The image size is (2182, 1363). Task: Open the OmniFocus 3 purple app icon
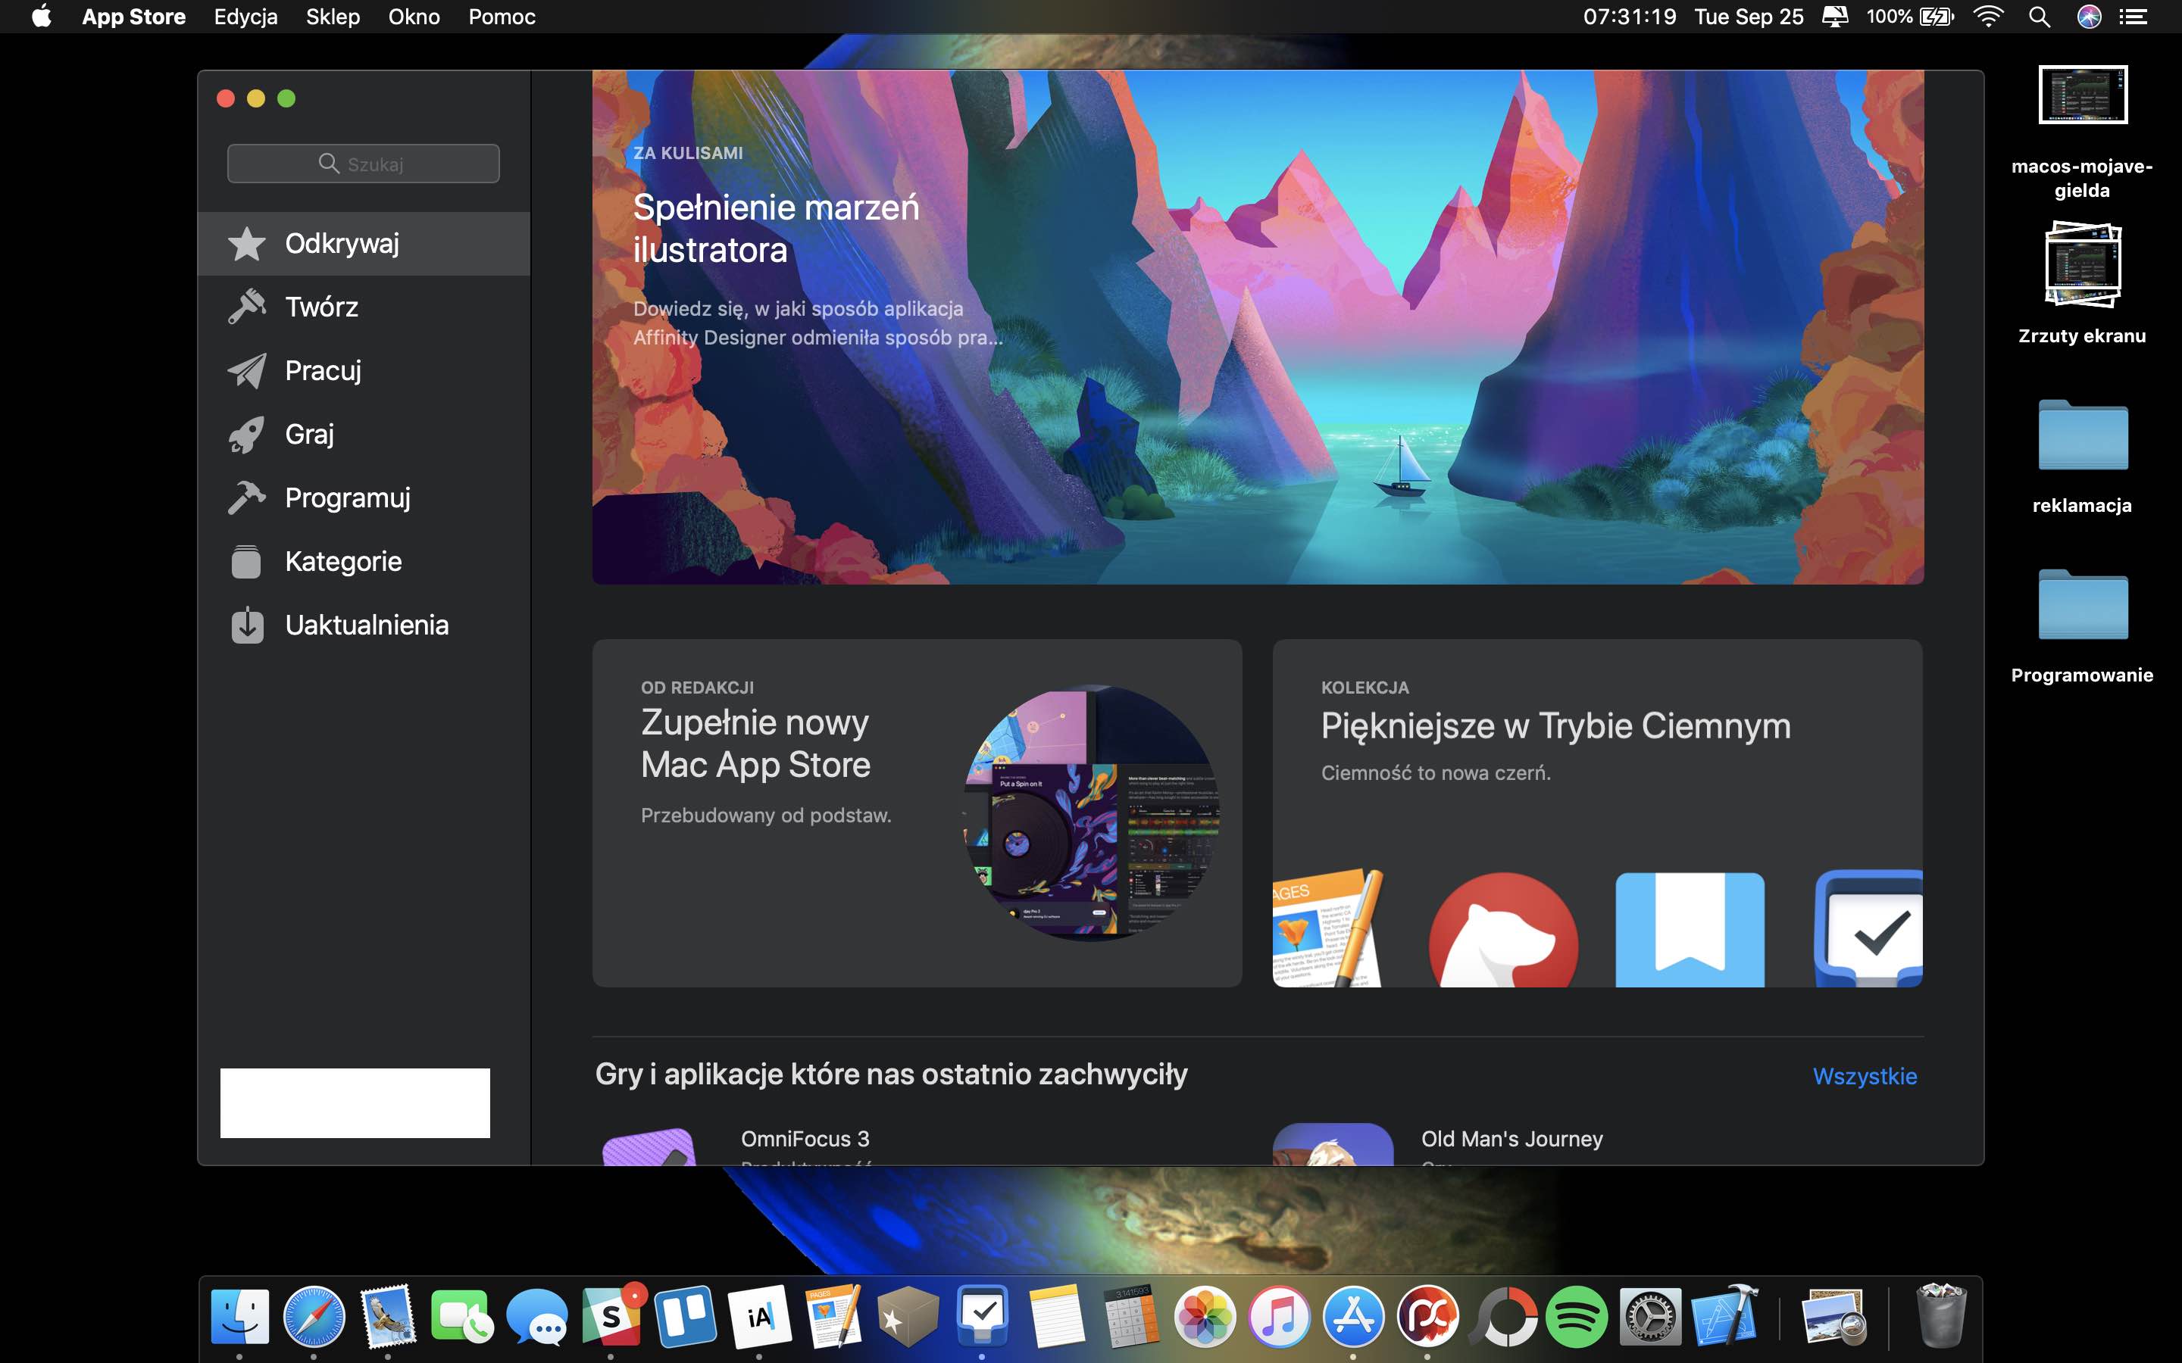pyautogui.click(x=649, y=1146)
